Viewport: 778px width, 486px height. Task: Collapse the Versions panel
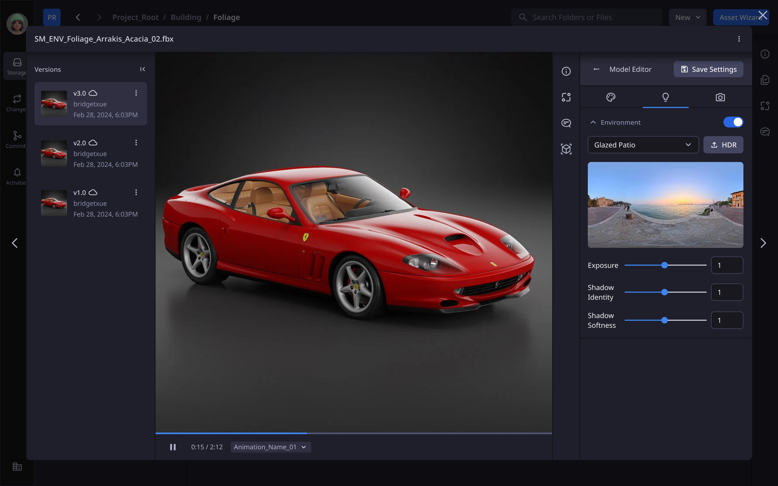coord(142,69)
